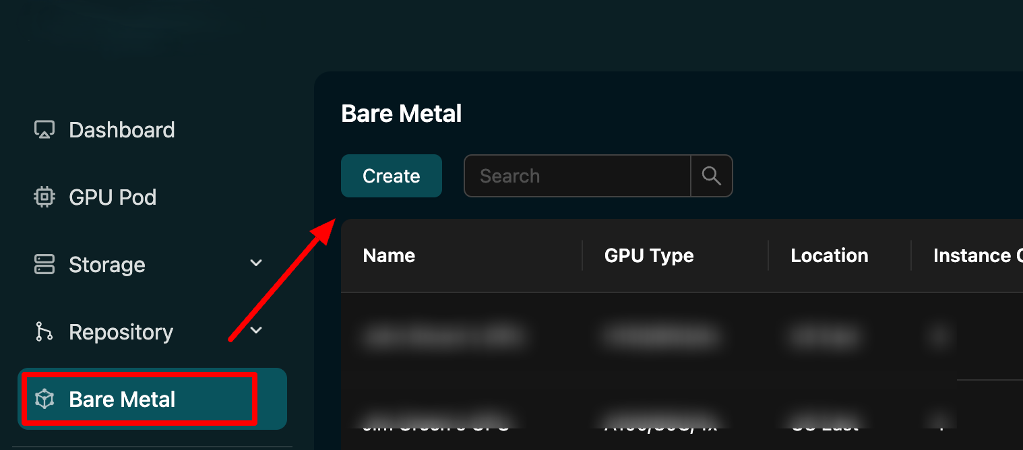Click the Dashboard monitor icon
The image size is (1023, 450).
click(44, 129)
